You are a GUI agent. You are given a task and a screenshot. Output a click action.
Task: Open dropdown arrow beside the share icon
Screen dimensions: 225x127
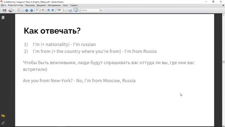[x=13, y=10]
